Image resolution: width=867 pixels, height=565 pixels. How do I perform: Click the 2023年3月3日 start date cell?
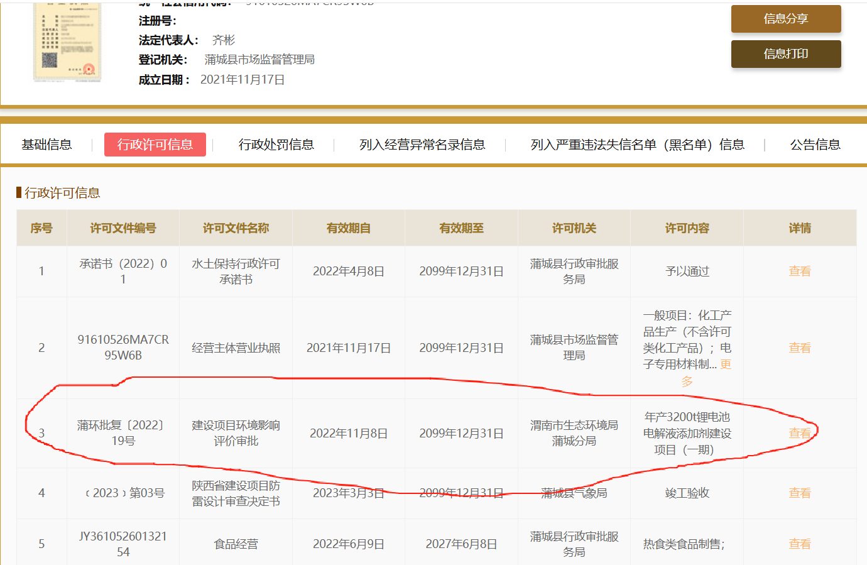pos(349,493)
